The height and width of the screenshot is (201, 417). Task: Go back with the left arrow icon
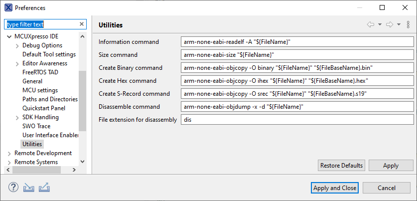(371, 24)
